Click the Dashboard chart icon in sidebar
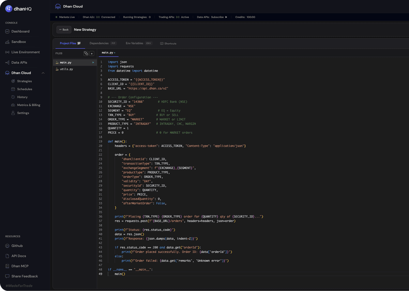Viewport: 409px width, 291px height. (7, 31)
